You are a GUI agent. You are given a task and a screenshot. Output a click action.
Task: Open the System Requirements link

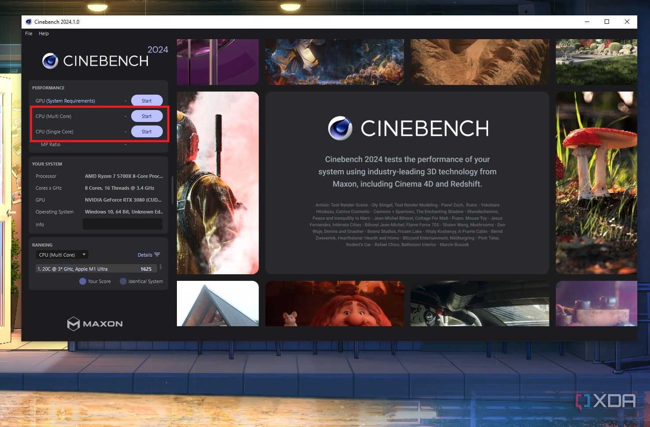(70, 101)
